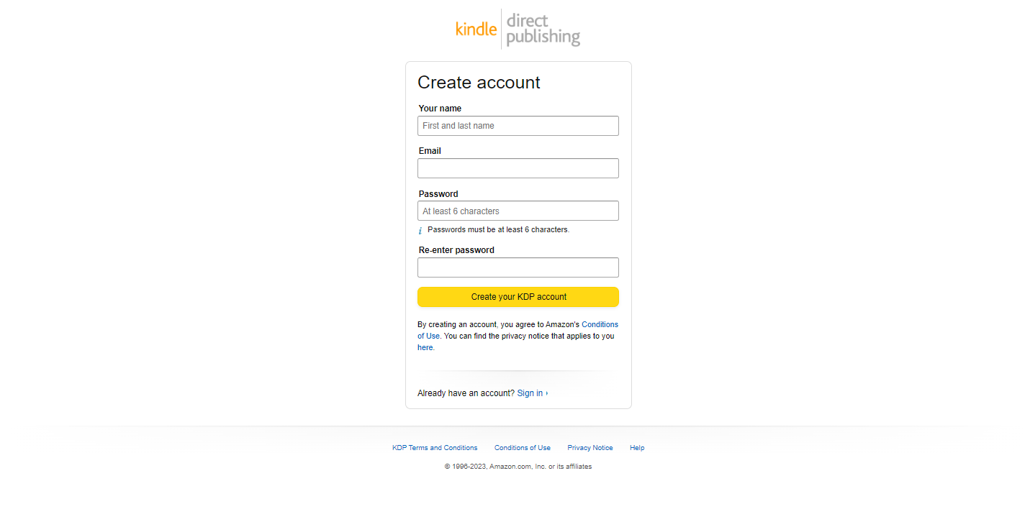Screen dimensions: 1025x527
Task: Open the privacy notice 'here' link
Action: (425, 347)
